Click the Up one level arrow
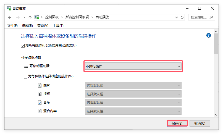The width and height of the screenshot is (223, 134). click(30, 17)
